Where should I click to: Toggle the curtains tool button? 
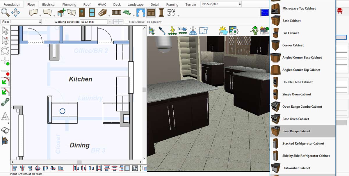141,13
